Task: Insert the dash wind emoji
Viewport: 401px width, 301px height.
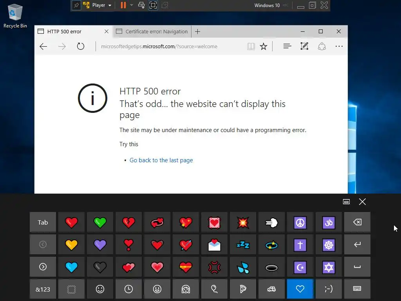Action: coord(272,223)
